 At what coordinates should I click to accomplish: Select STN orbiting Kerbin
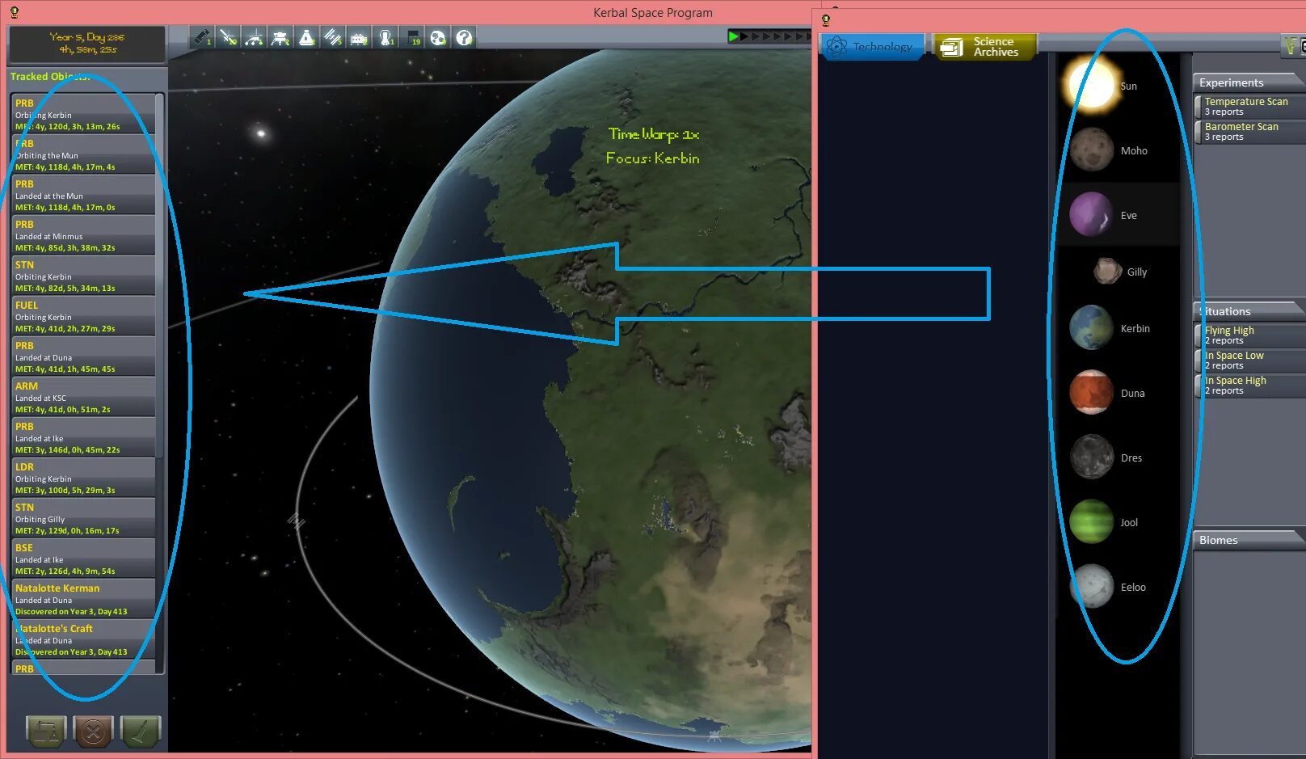click(x=83, y=276)
